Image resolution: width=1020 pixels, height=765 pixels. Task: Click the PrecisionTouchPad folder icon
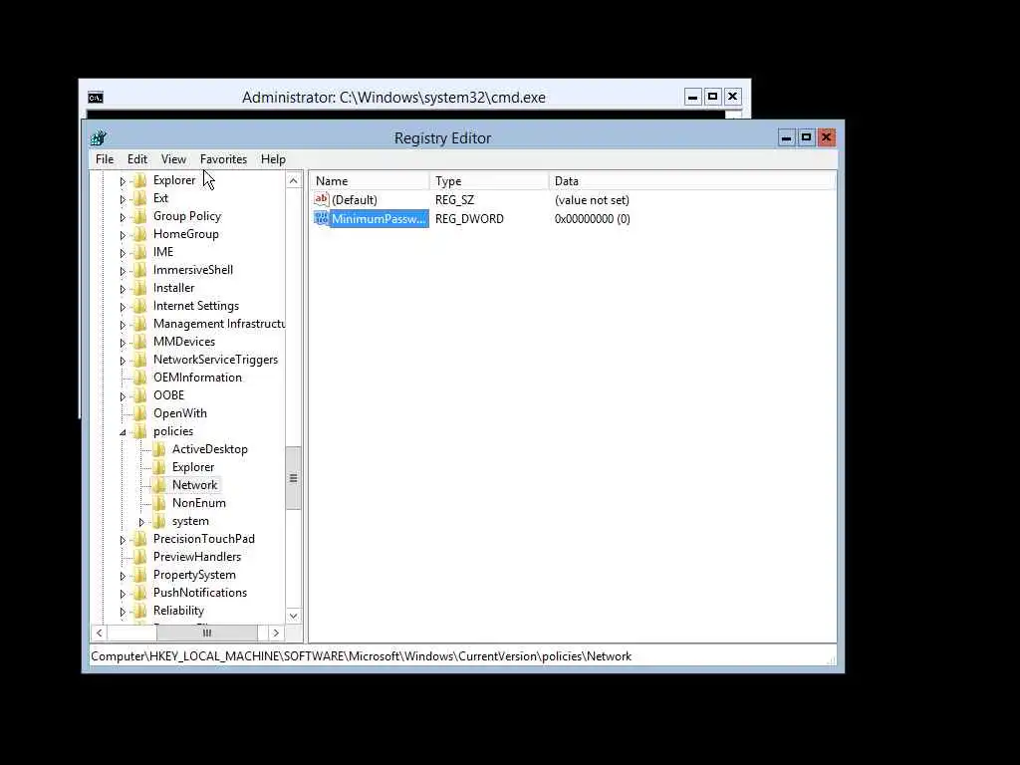[x=139, y=539]
